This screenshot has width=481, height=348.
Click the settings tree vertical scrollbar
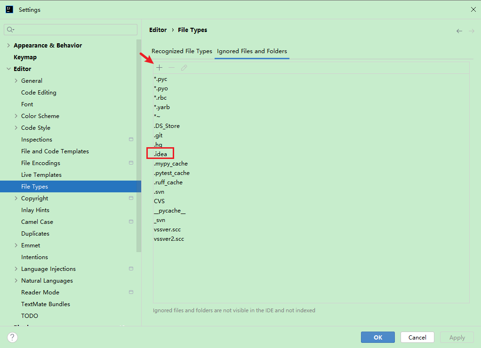click(138, 141)
